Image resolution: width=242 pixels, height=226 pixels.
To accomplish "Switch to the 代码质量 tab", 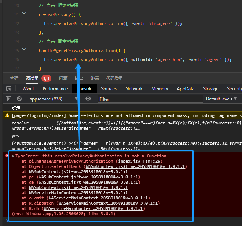I will click(114, 78).
